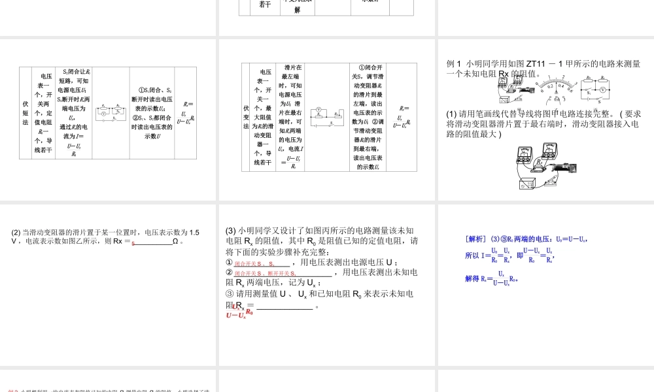
Task: Click the cell '电压表一个，开关两个，定值电阻' in 伏短法 table
Action: pos(43,113)
